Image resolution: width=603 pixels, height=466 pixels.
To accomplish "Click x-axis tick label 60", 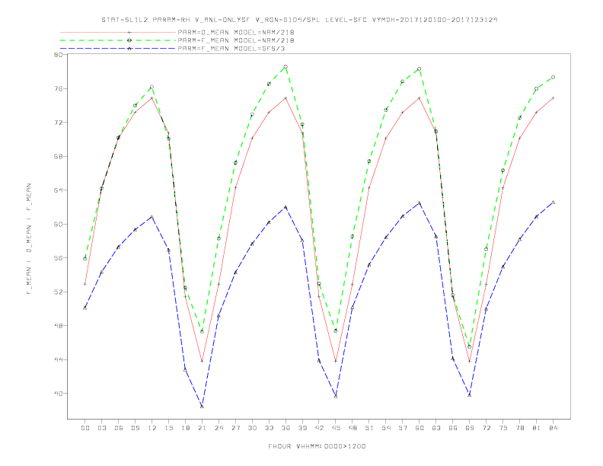I will point(420,428).
